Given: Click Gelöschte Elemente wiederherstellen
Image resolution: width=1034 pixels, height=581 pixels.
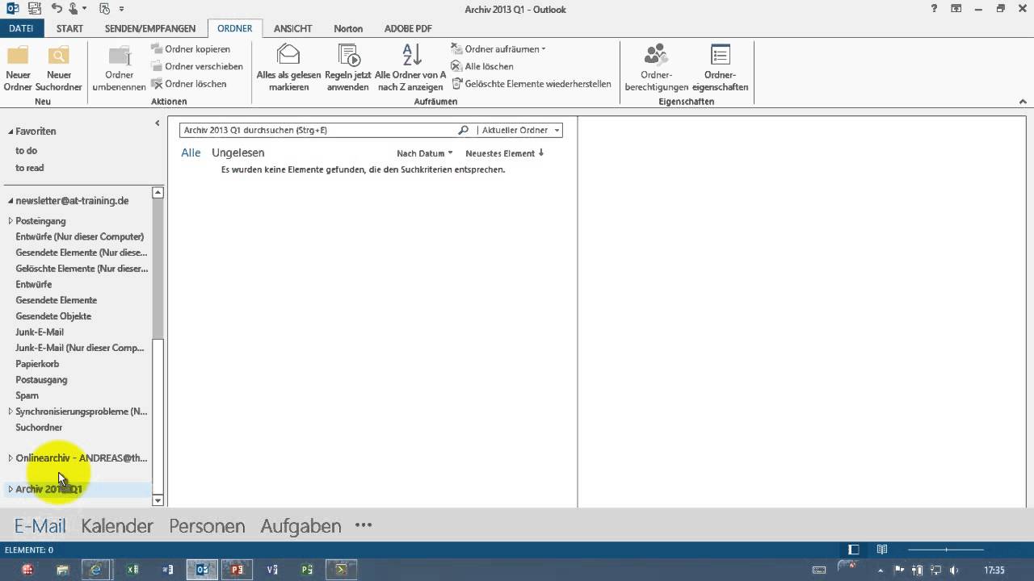Looking at the screenshot, I should tap(532, 84).
